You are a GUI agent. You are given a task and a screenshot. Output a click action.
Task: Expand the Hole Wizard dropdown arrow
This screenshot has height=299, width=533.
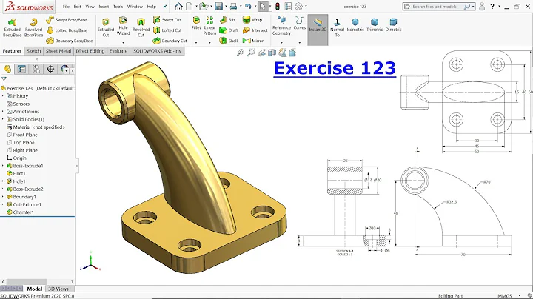pos(123,43)
